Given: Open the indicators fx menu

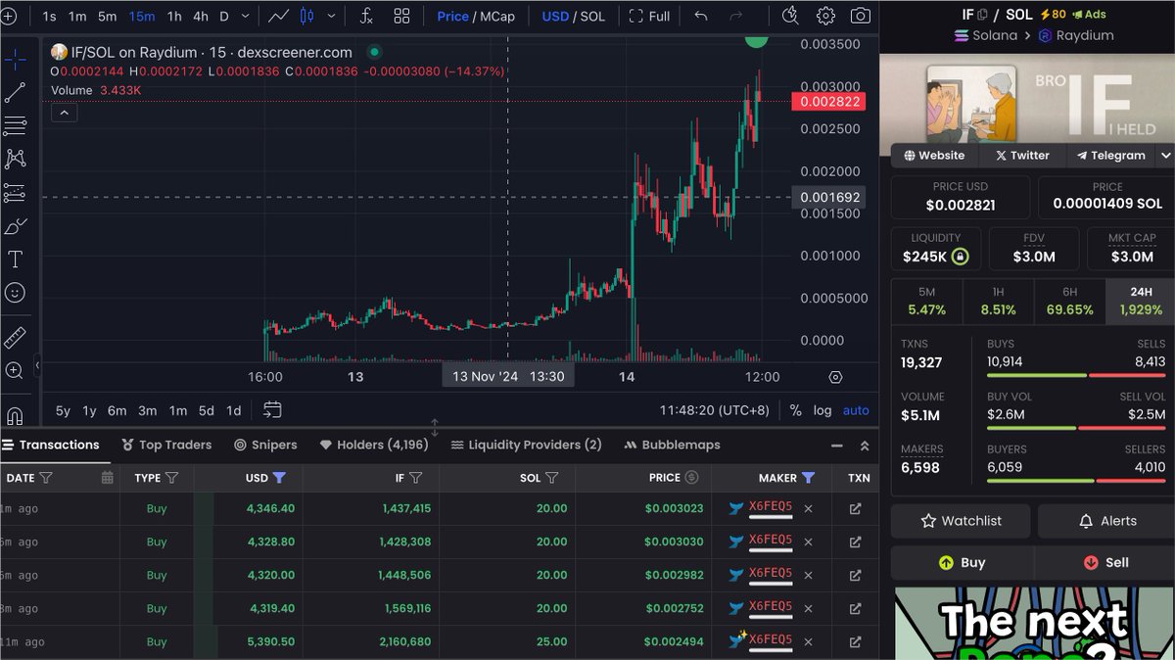Looking at the screenshot, I should click(366, 16).
